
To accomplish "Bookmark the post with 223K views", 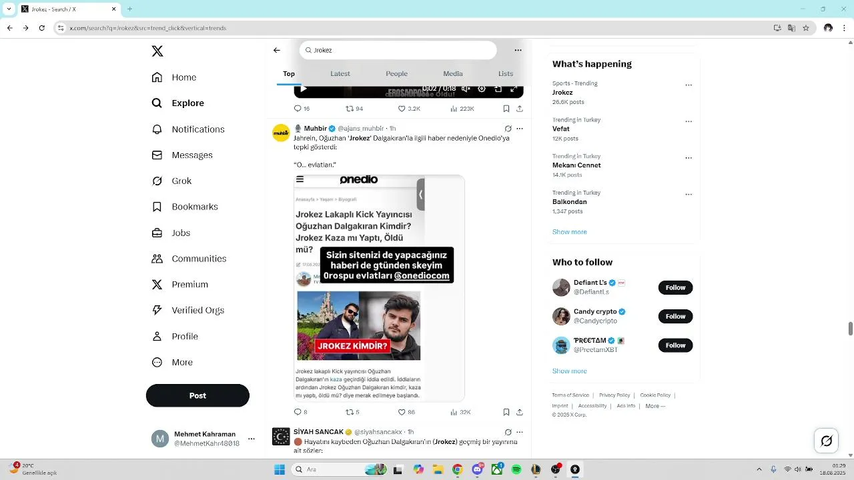I will tap(506, 109).
